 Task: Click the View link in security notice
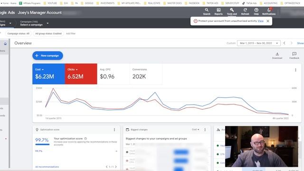[260, 21]
